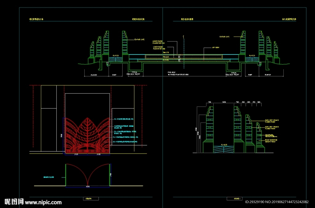Select the "POOL DECK W/ RAISED PLANTERS BEYOND" label
Viewport: 315px width, 208px height.
click(178, 73)
